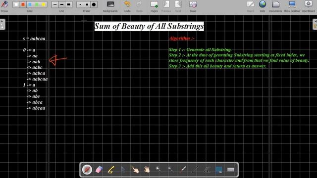Expand the right library panel tab
Image resolution: width=317 pixels, height=178 pixels.
pos(315,24)
